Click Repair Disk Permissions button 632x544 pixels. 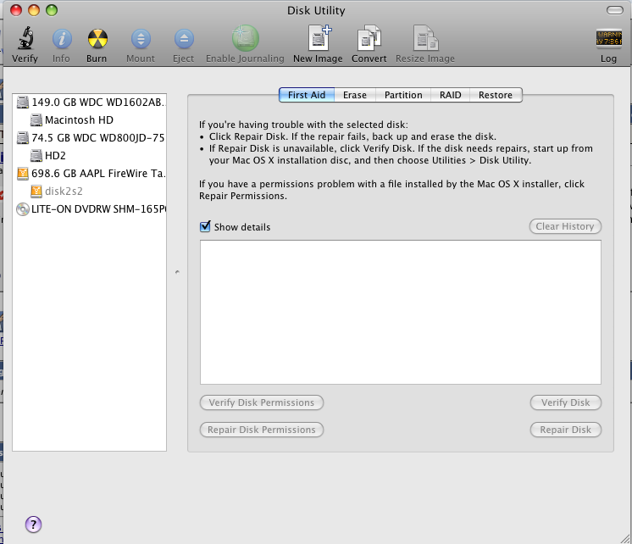(x=262, y=430)
